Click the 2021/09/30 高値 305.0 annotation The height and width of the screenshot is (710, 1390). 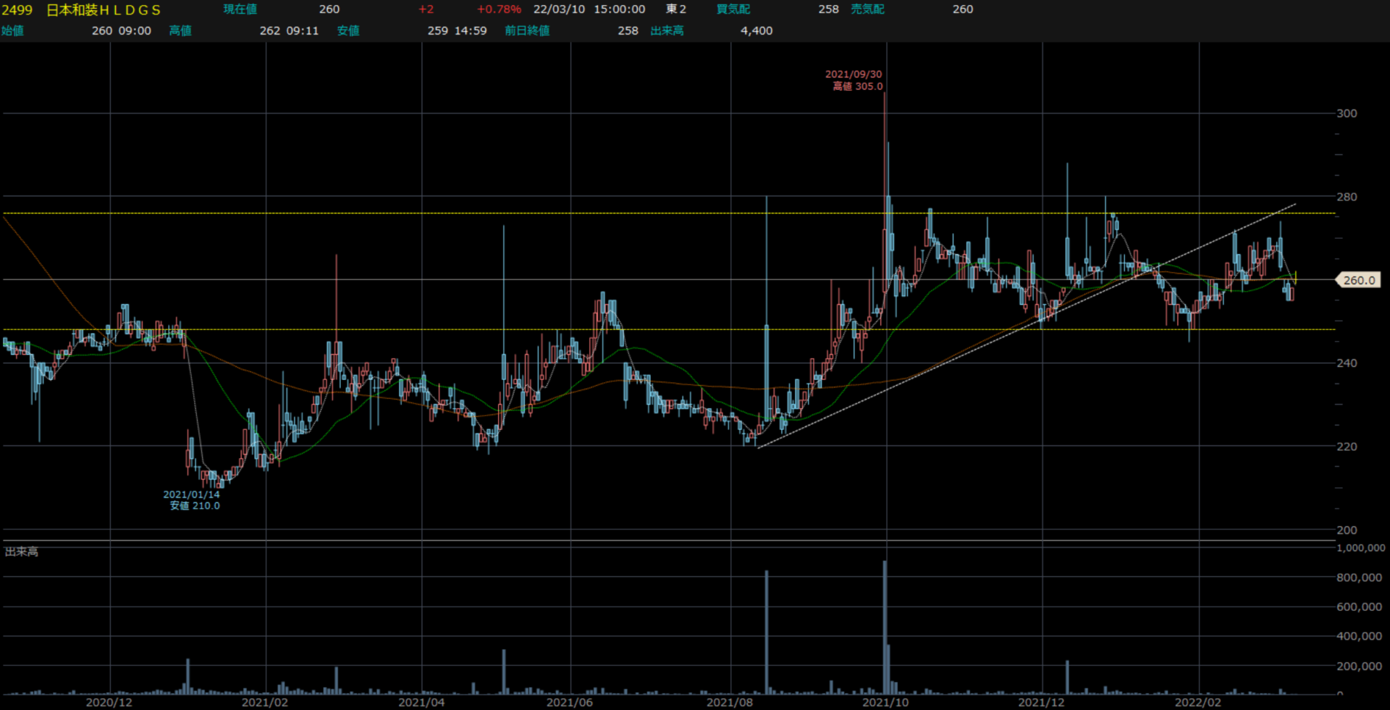[x=854, y=80]
